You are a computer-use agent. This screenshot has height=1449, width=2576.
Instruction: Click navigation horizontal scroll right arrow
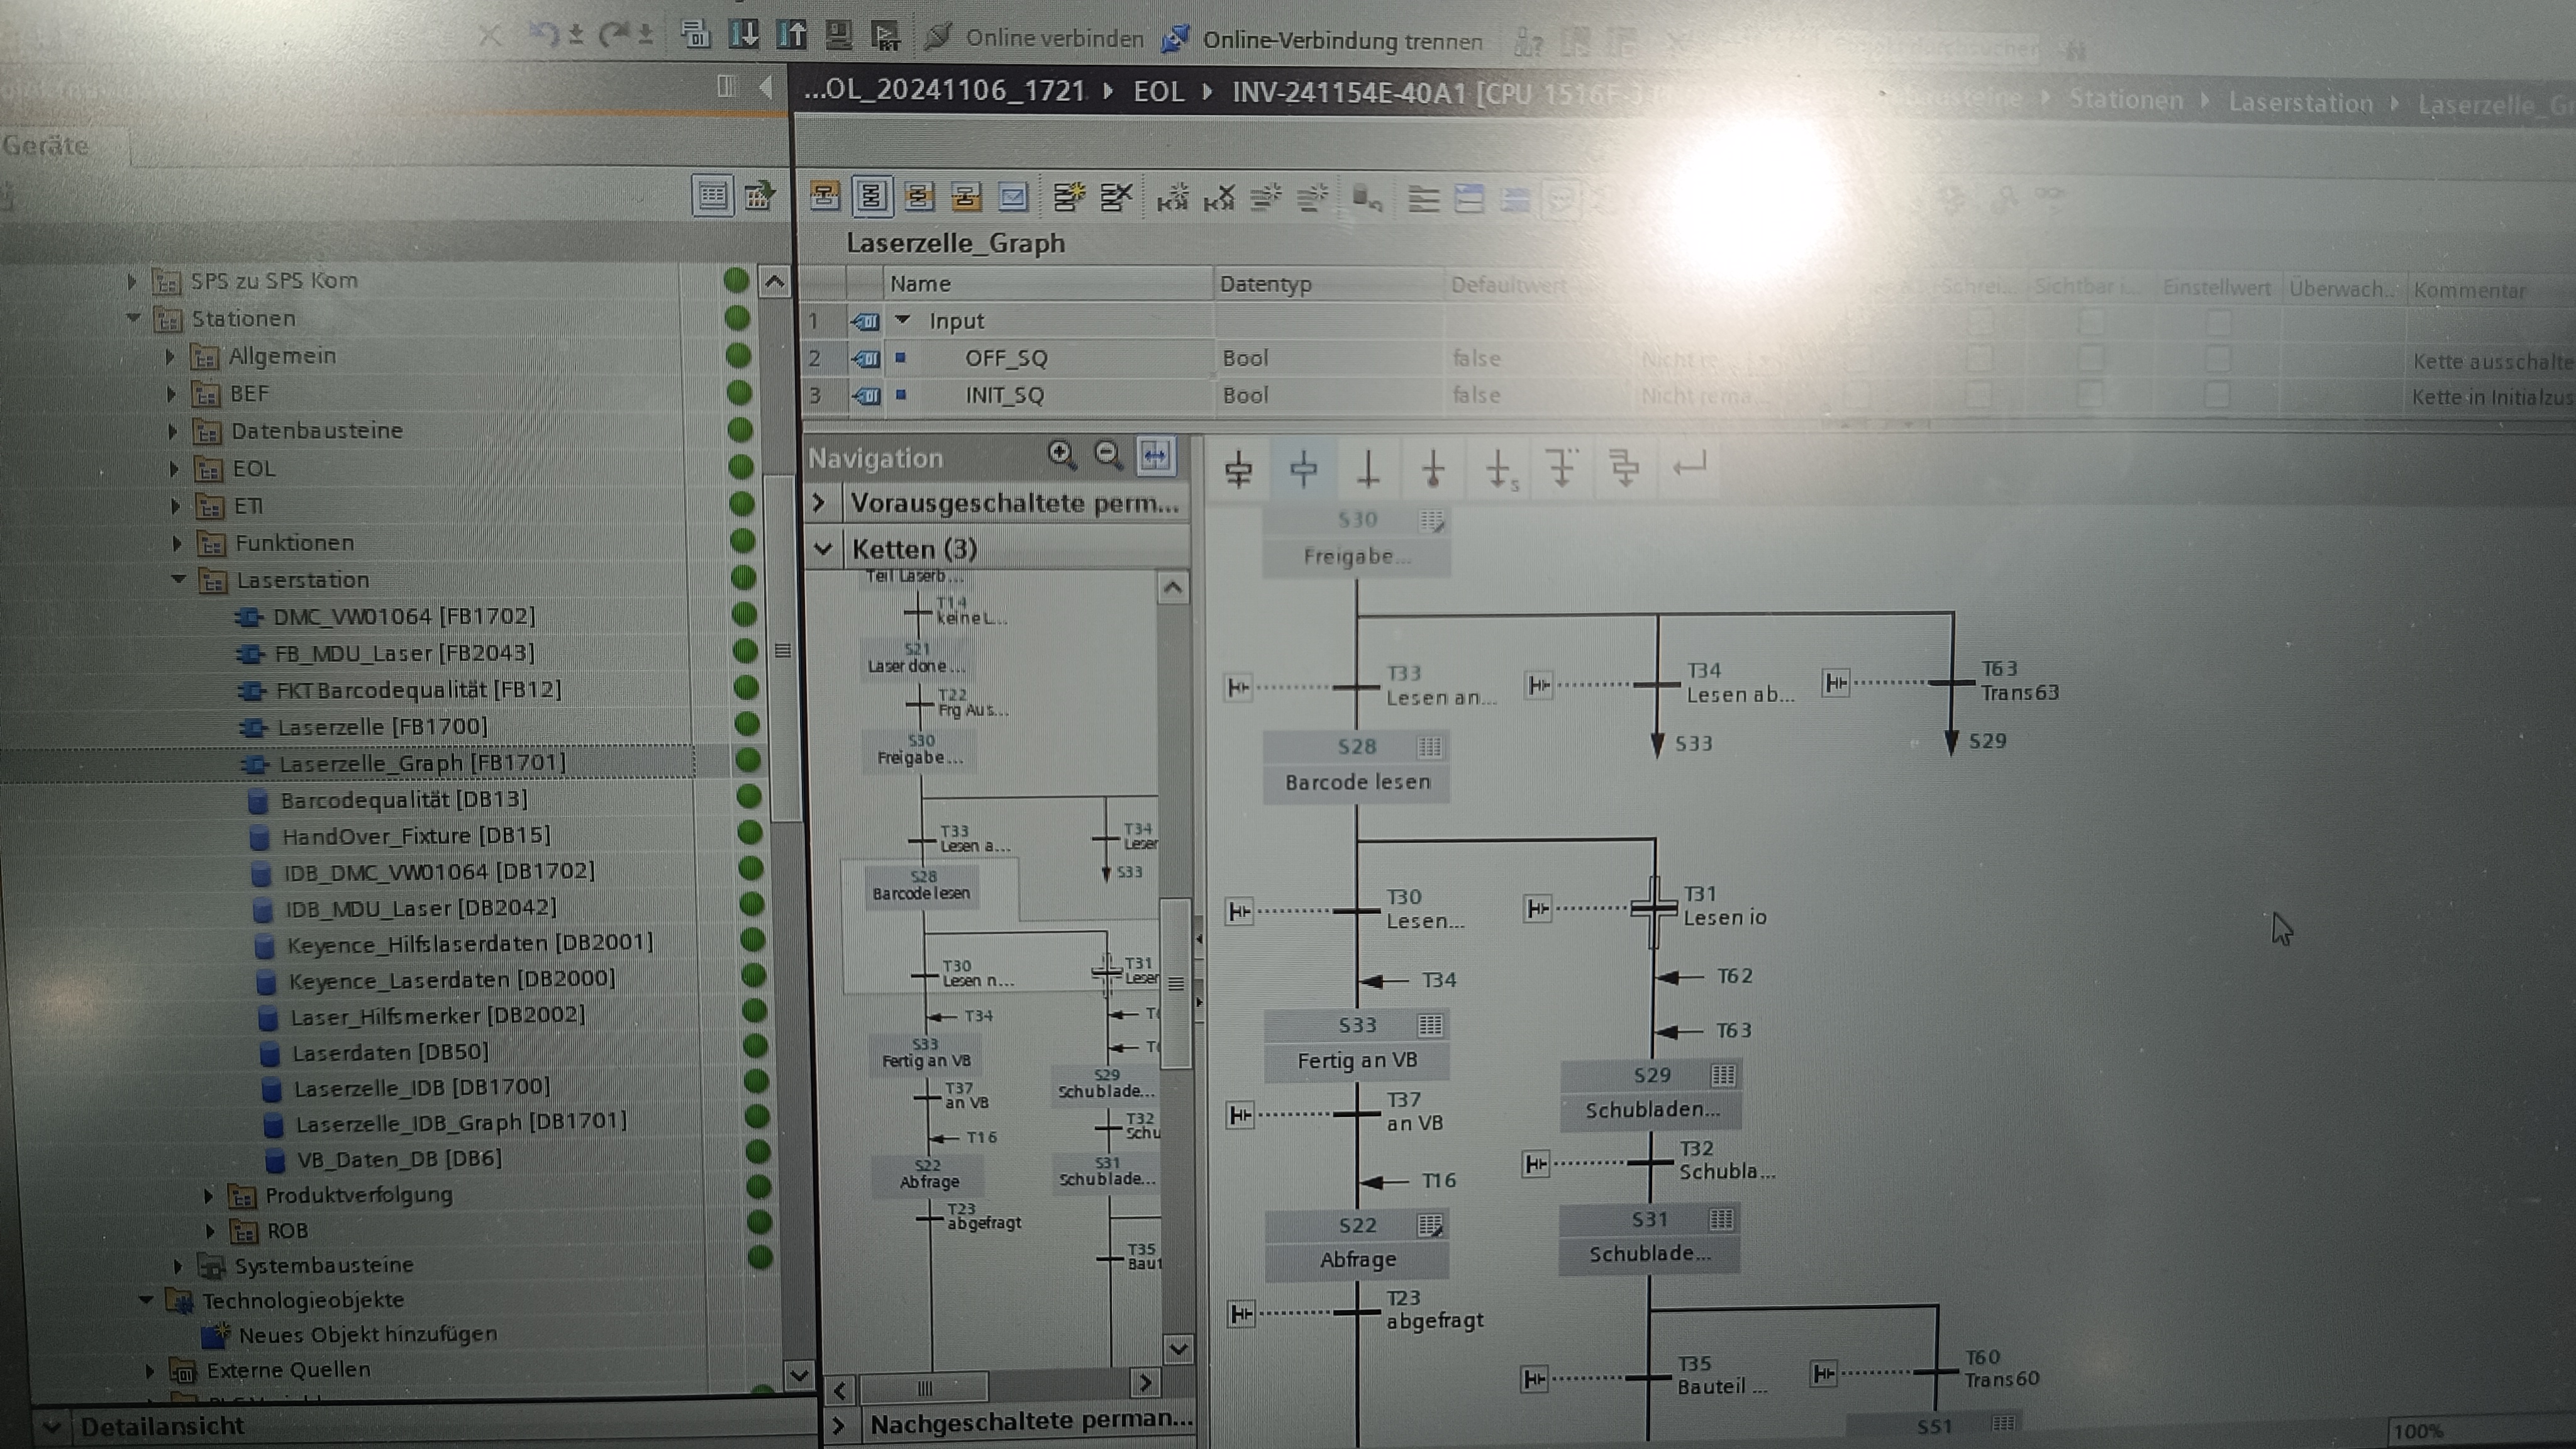(1145, 1383)
